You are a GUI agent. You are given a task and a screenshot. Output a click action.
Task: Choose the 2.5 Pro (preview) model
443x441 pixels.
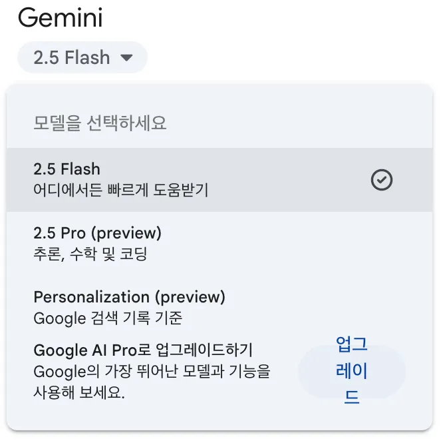point(220,244)
